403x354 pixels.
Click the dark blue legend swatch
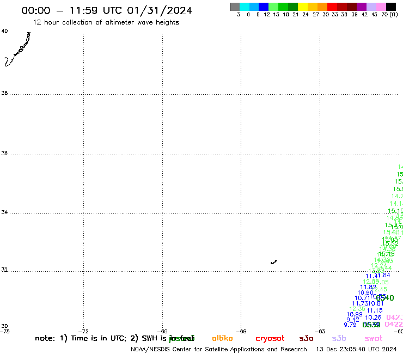[x=264, y=7]
